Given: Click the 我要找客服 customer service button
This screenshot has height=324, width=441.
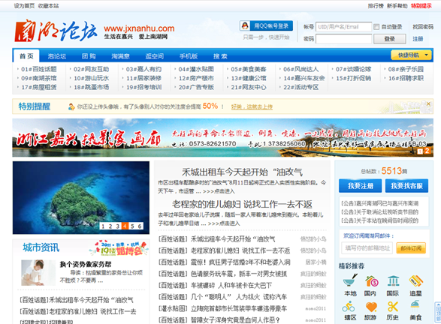Looking at the screenshot, I should [406, 185].
